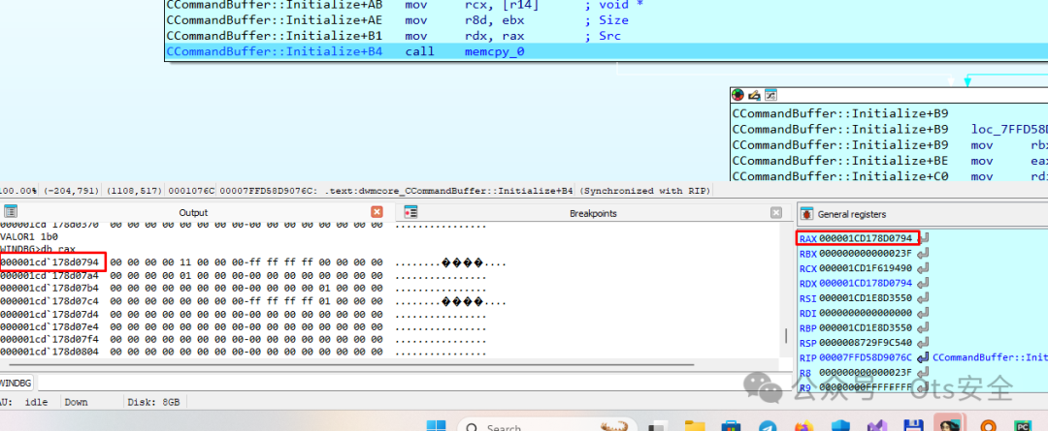This screenshot has height=431, width=1048.
Task: Click the 0001076C offset in info bar
Action: (x=191, y=191)
